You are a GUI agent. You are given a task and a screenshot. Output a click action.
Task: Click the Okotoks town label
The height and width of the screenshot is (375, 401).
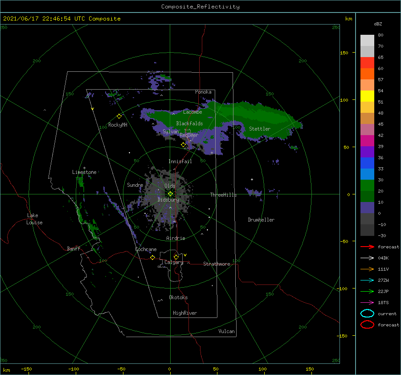pos(178,297)
